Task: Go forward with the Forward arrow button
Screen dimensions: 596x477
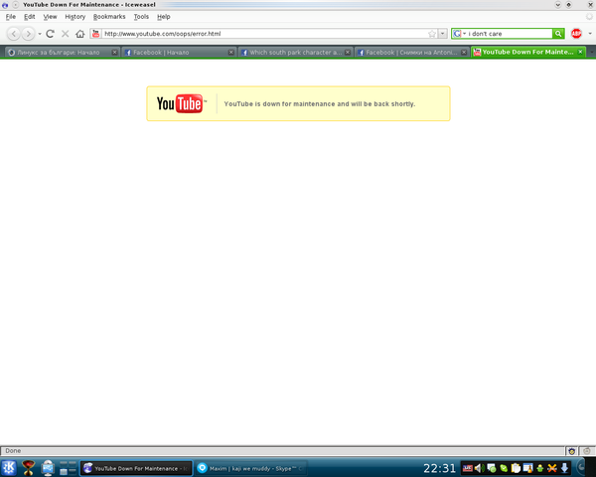Action: 28,34
